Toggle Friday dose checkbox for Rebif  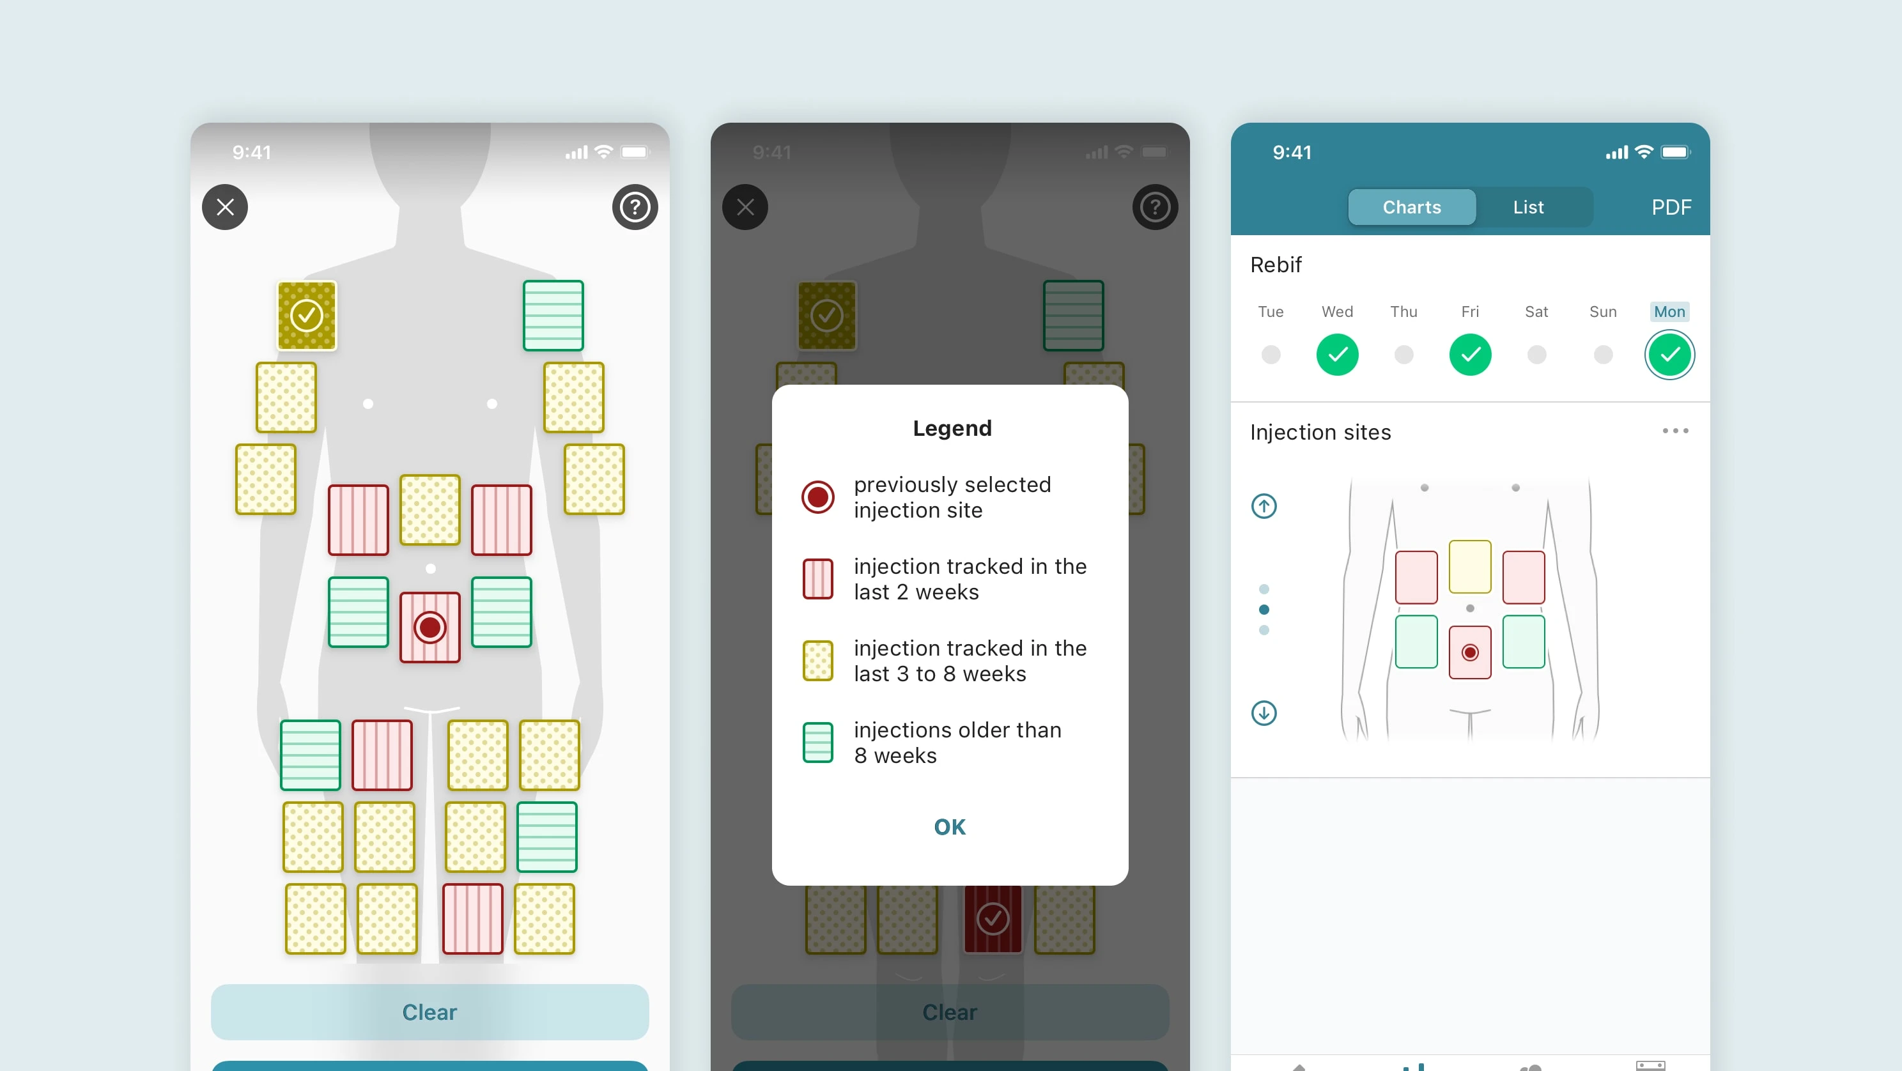(1468, 355)
